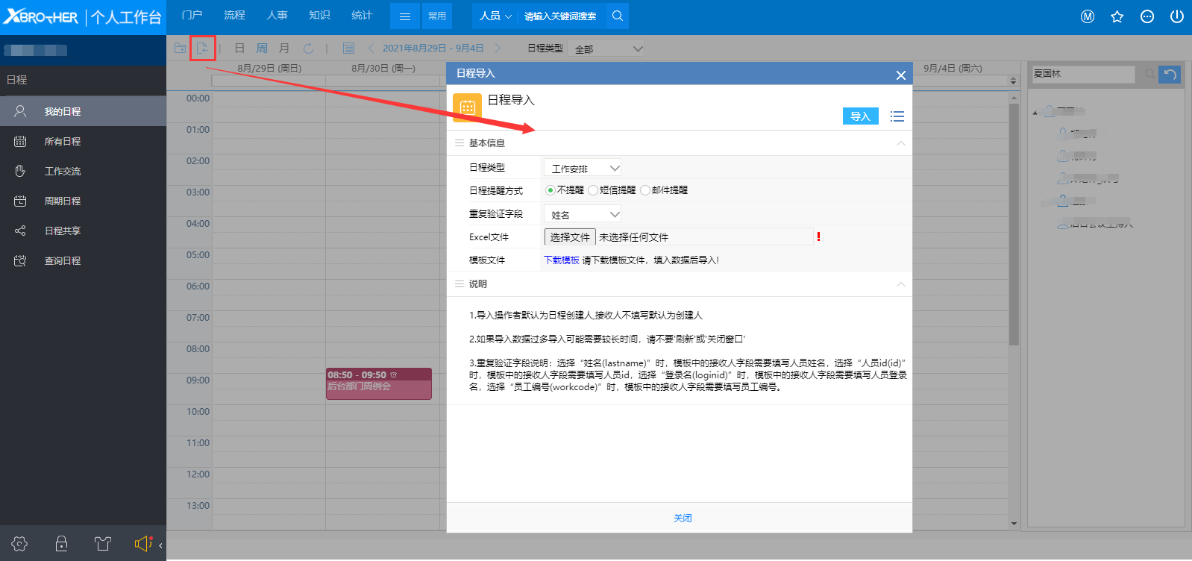The image size is (1192, 561).
Task: Select 所有日程 in the sidebar
Action: [63, 142]
